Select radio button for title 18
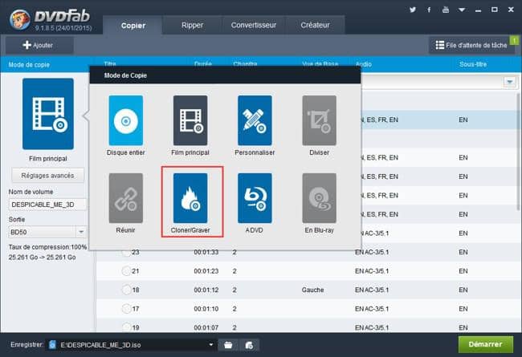 click(126, 290)
